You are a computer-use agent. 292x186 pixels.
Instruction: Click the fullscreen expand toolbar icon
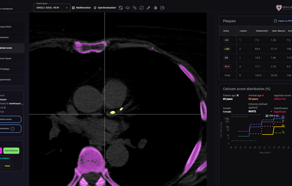(121, 8)
